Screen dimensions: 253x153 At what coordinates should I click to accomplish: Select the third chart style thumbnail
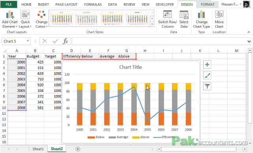point(112,18)
